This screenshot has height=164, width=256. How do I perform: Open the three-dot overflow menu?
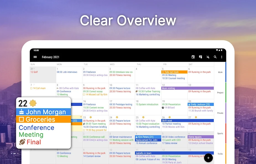(x=222, y=57)
